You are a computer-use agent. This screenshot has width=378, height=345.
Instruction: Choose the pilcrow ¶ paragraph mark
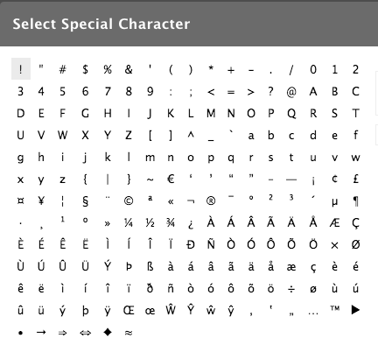(355, 201)
